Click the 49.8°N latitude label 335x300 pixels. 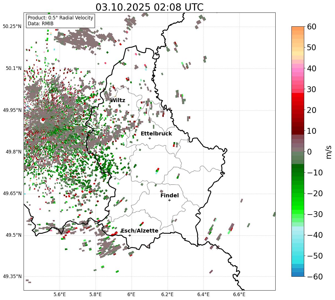pos(13,152)
